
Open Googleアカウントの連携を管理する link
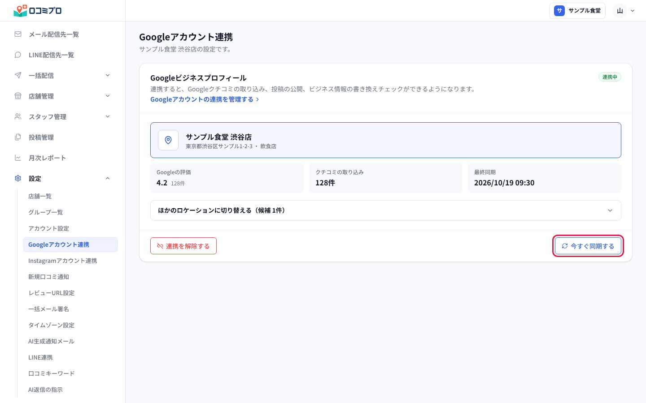pos(205,99)
